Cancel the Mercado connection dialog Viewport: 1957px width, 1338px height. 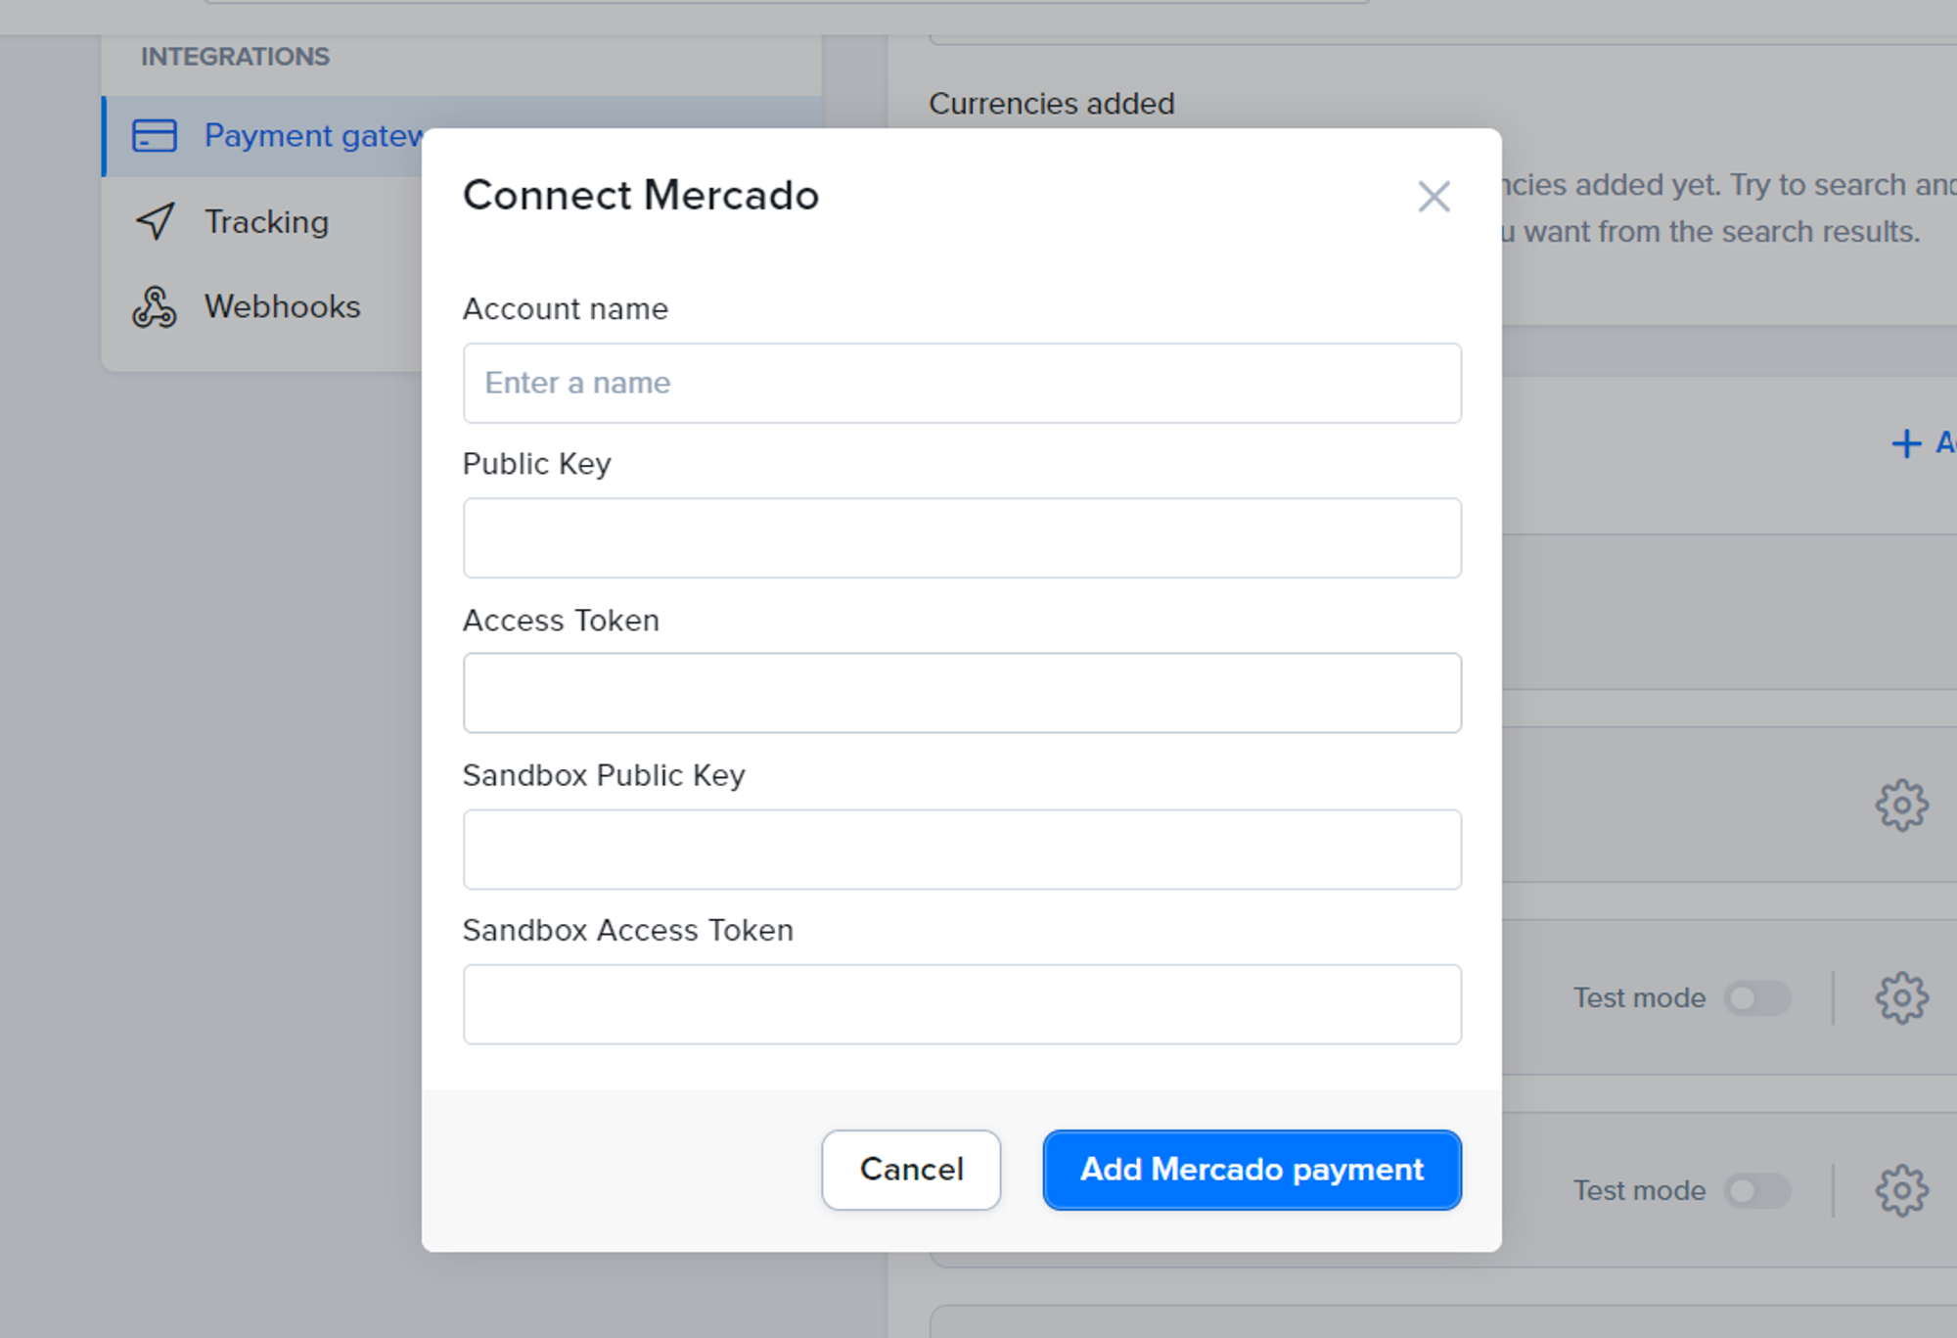pos(911,1170)
